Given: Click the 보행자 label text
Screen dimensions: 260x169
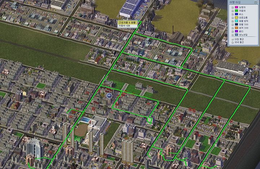Looking at the screenshot, I should [242, 7].
